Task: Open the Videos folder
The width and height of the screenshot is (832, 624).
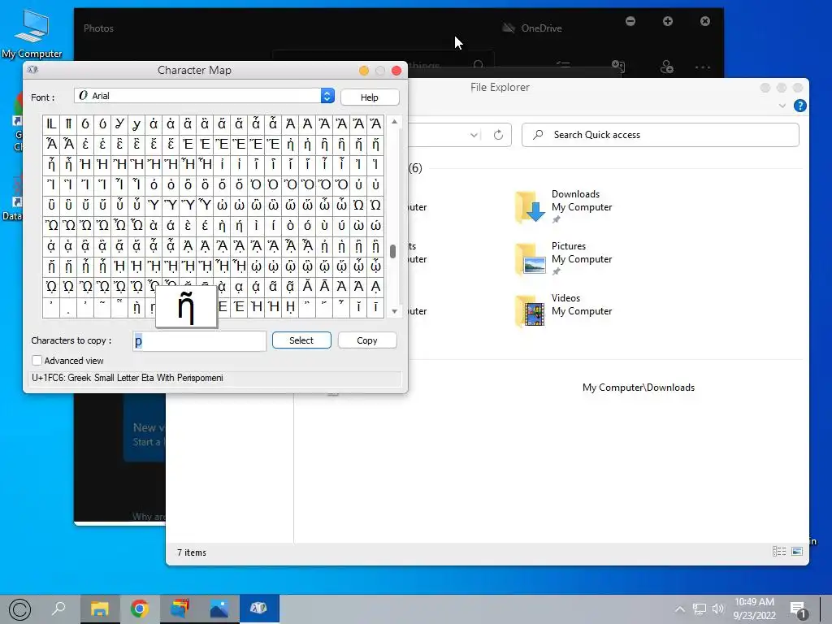Action: pyautogui.click(x=564, y=310)
